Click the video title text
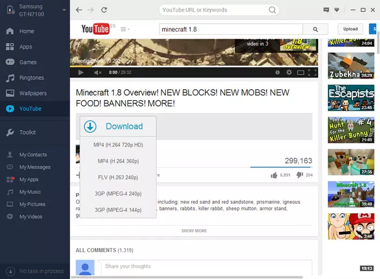 click(x=182, y=98)
